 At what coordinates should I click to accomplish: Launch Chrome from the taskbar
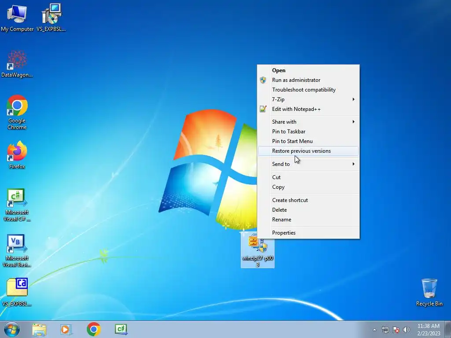point(93,329)
